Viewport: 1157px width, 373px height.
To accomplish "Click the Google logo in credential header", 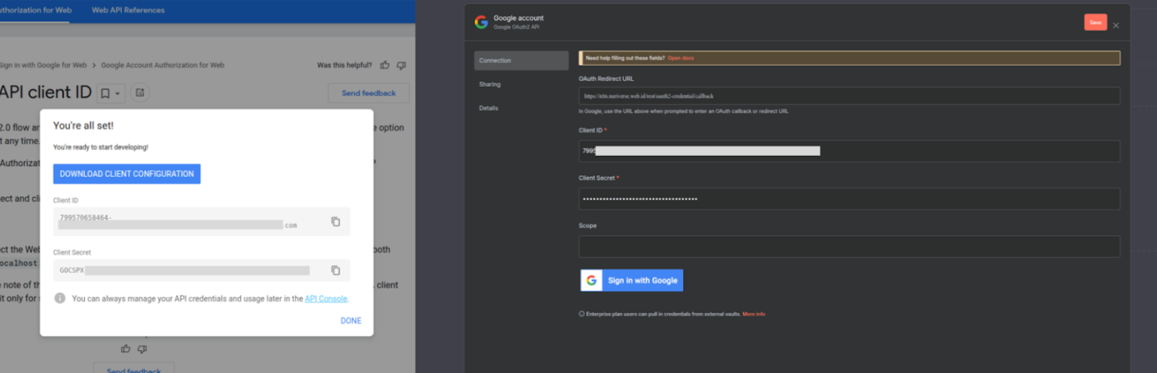I will coord(481,22).
